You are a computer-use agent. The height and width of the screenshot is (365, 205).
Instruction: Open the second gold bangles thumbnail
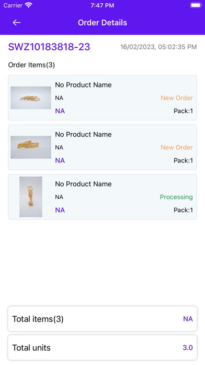31,147
